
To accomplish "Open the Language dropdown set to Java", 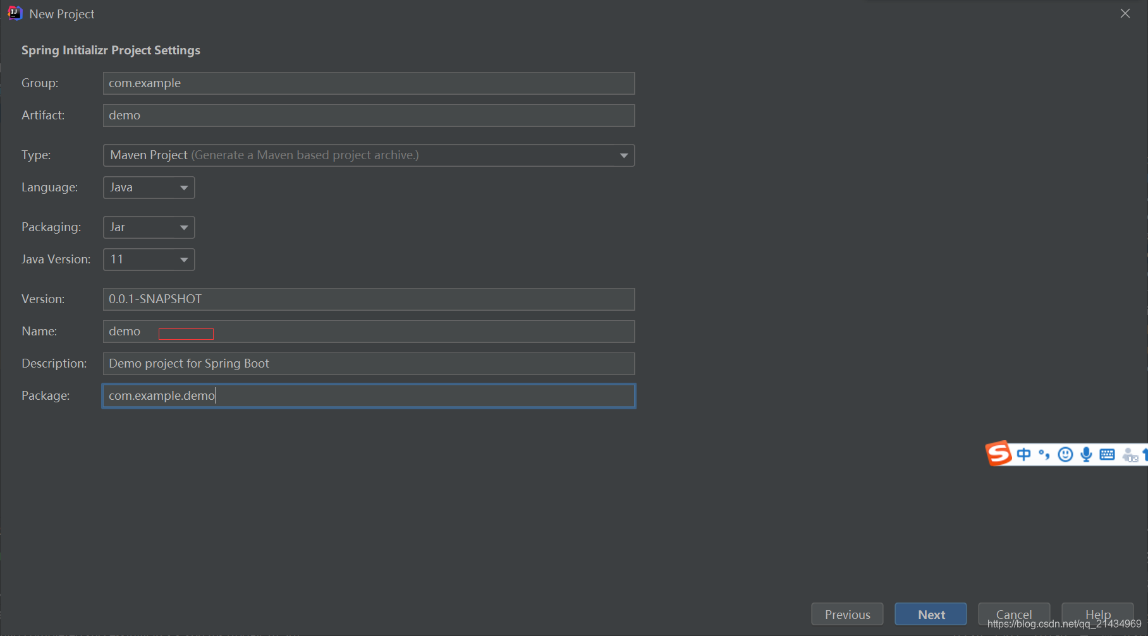I will (149, 188).
